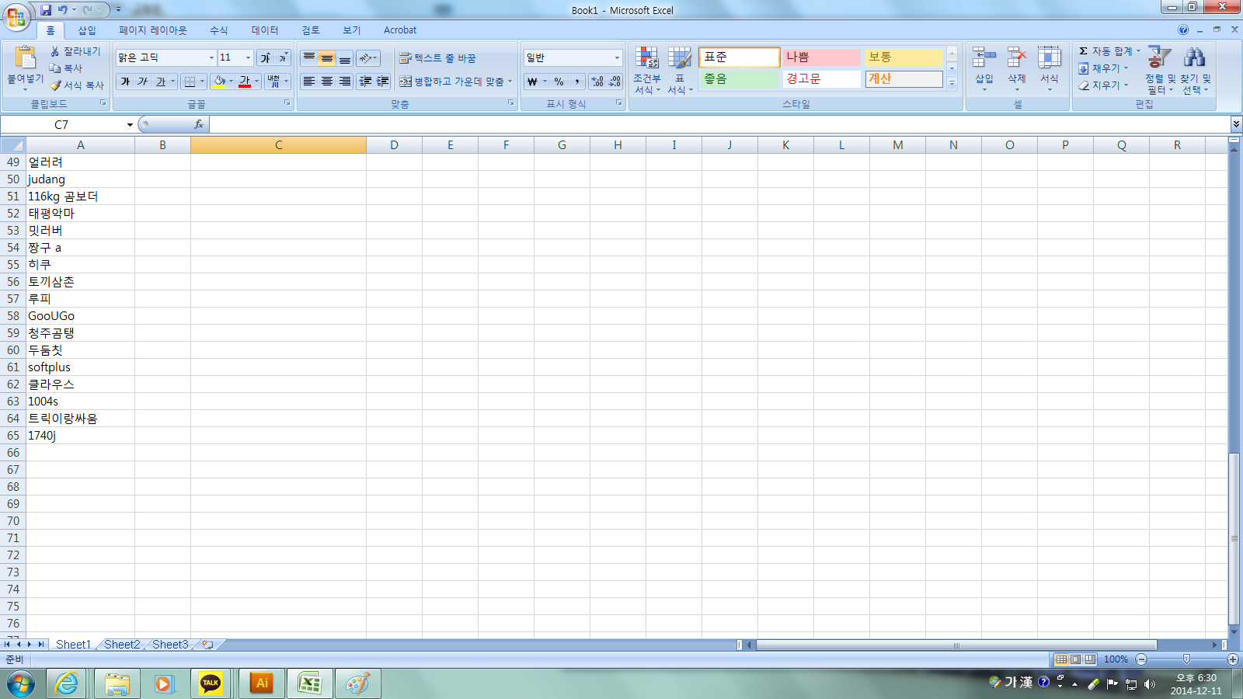Expand Merge and Center dropdown arrow
This screenshot has width=1243, height=699.
click(510, 82)
